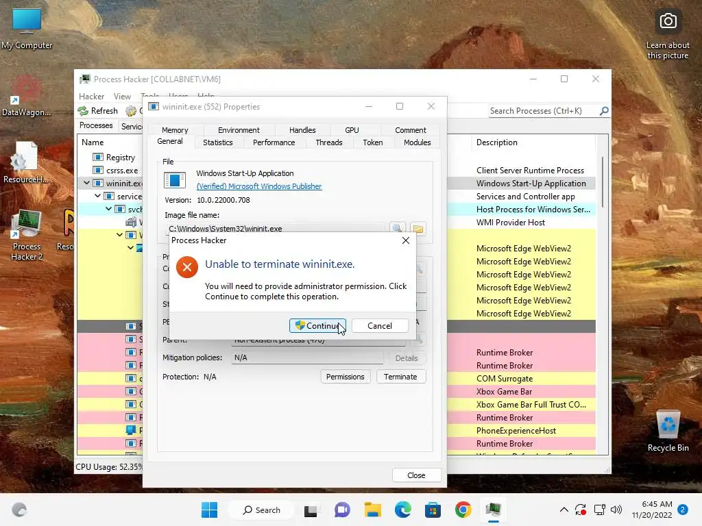Click the Process Hacker taskbar icon
Viewport: 702px width, 526px height.
point(494,510)
